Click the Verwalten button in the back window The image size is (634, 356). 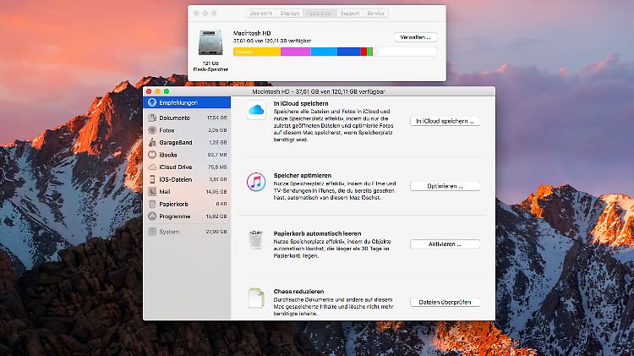(x=415, y=37)
